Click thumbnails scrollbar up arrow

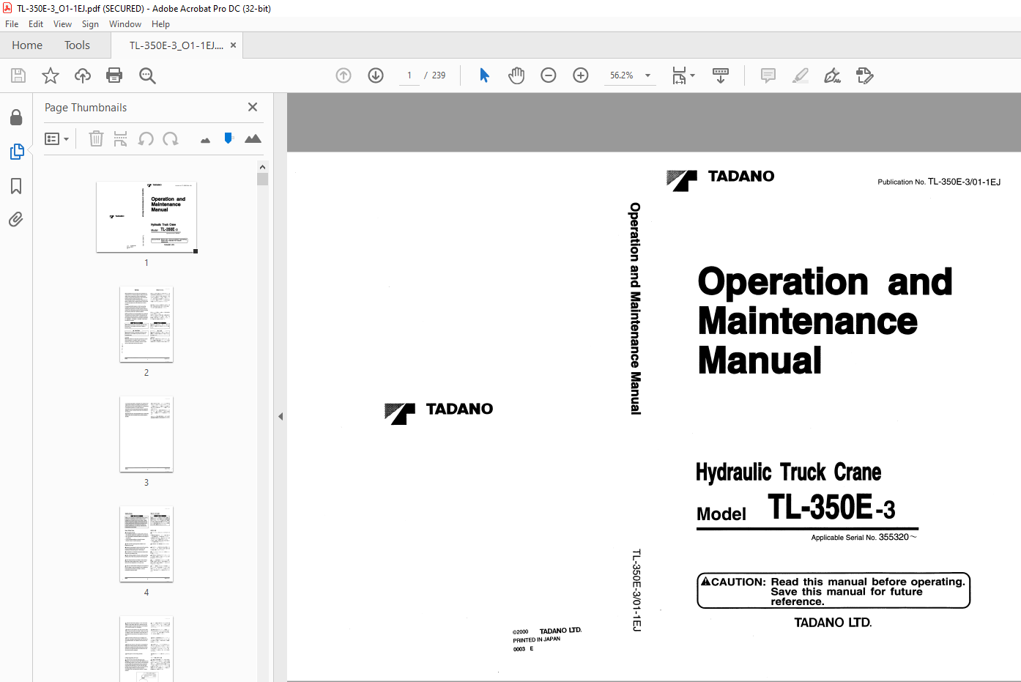(262, 167)
